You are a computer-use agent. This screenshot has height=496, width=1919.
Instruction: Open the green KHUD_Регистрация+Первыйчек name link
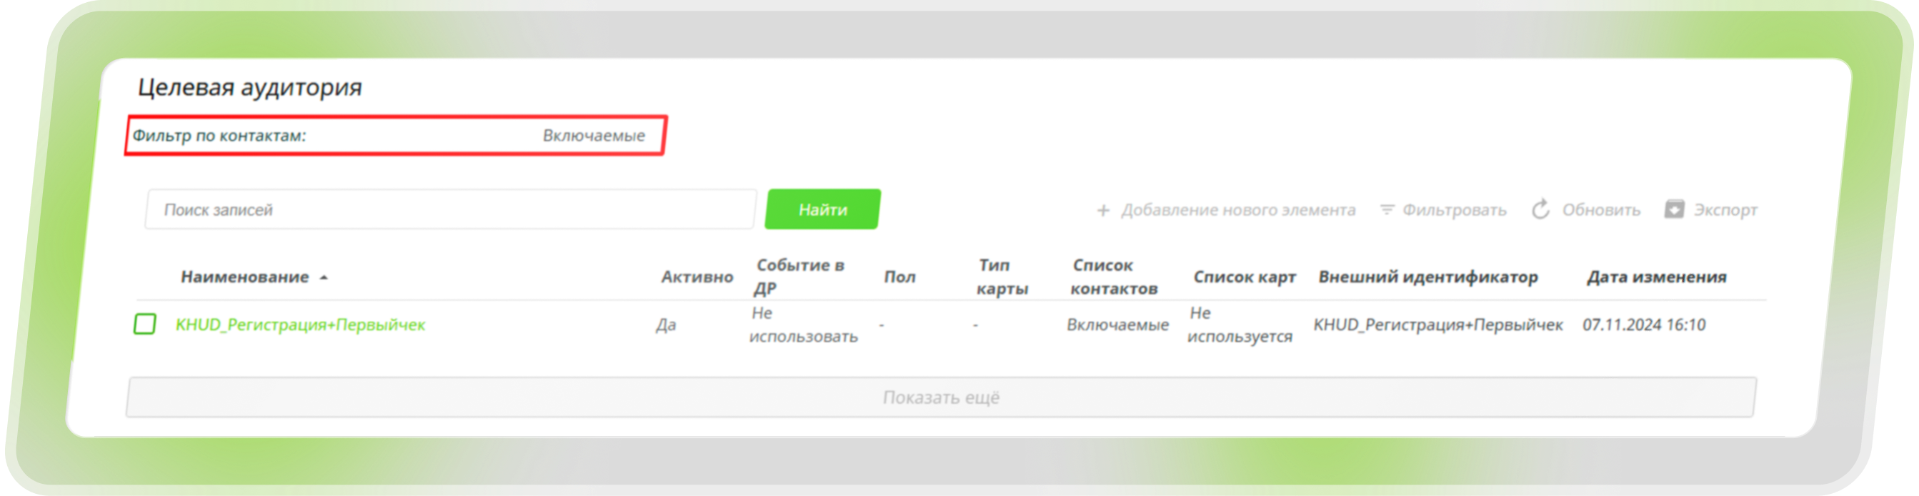click(x=300, y=324)
